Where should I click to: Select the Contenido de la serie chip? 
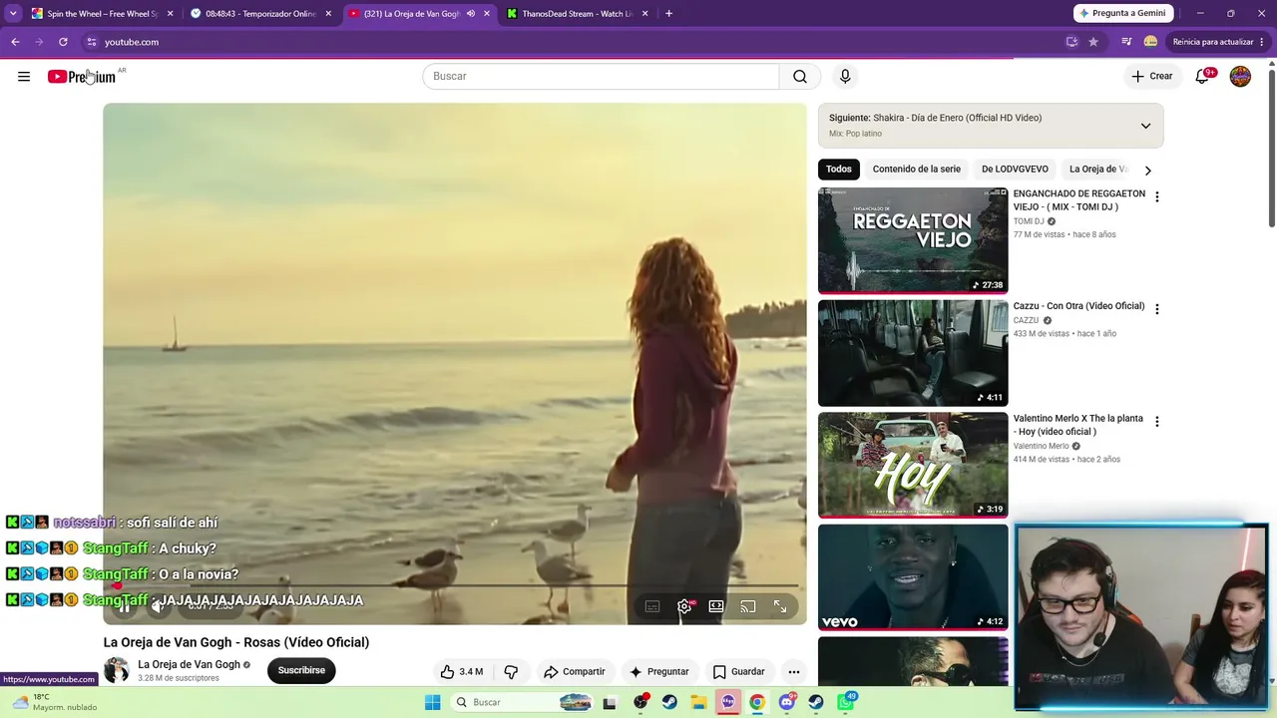[917, 170]
